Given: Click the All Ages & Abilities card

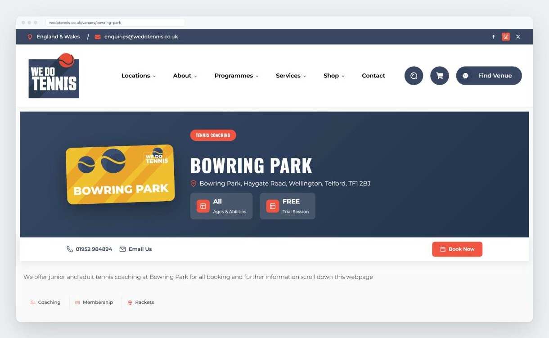Looking at the screenshot, I should (x=221, y=206).
